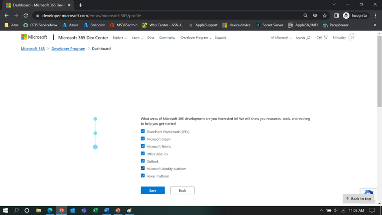Click the Back button
This screenshot has height=215, width=382.
tap(182, 190)
